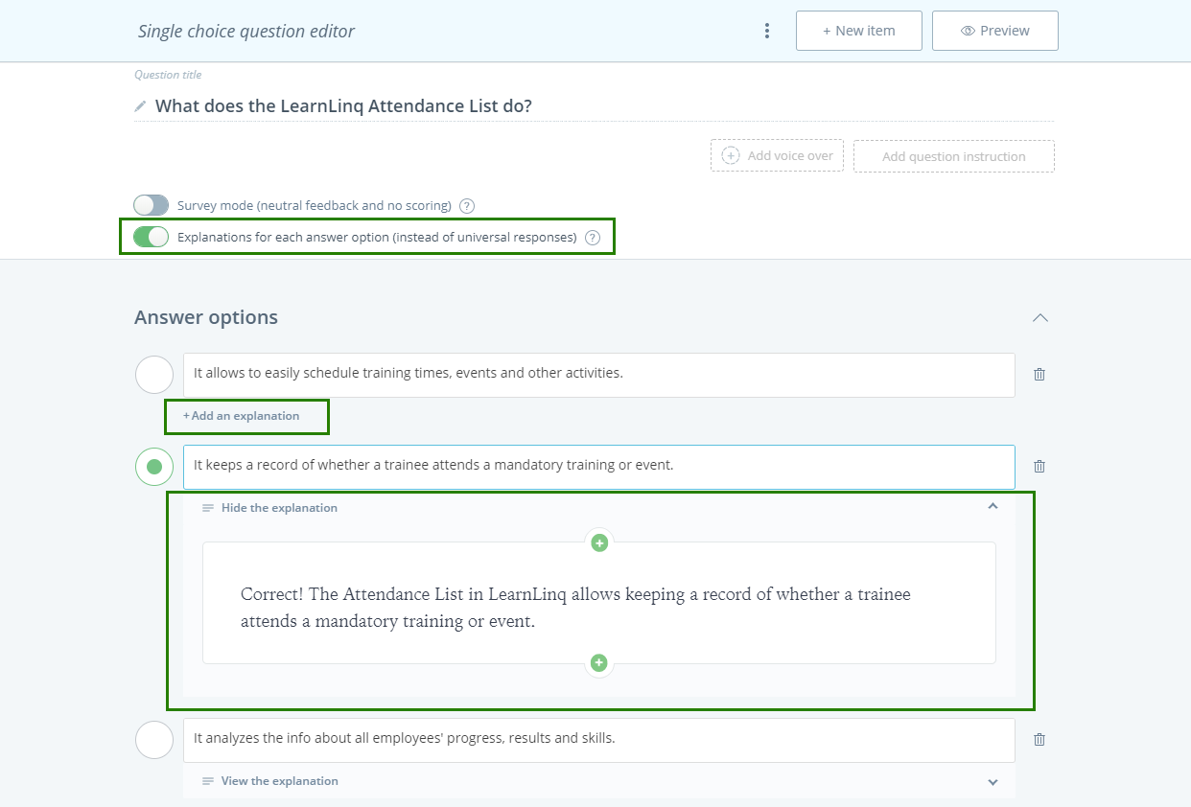Click Add voice over button

pos(777,156)
